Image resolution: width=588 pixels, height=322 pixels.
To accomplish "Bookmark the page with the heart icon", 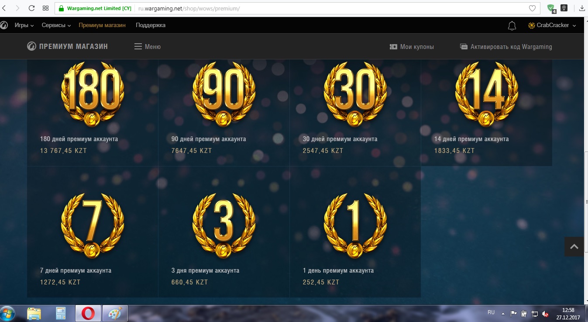I will coord(532,8).
